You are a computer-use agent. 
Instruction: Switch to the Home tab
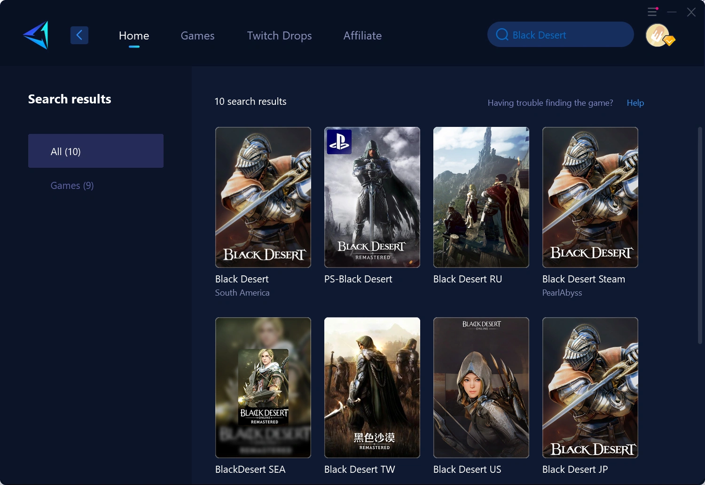coord(134,36)
